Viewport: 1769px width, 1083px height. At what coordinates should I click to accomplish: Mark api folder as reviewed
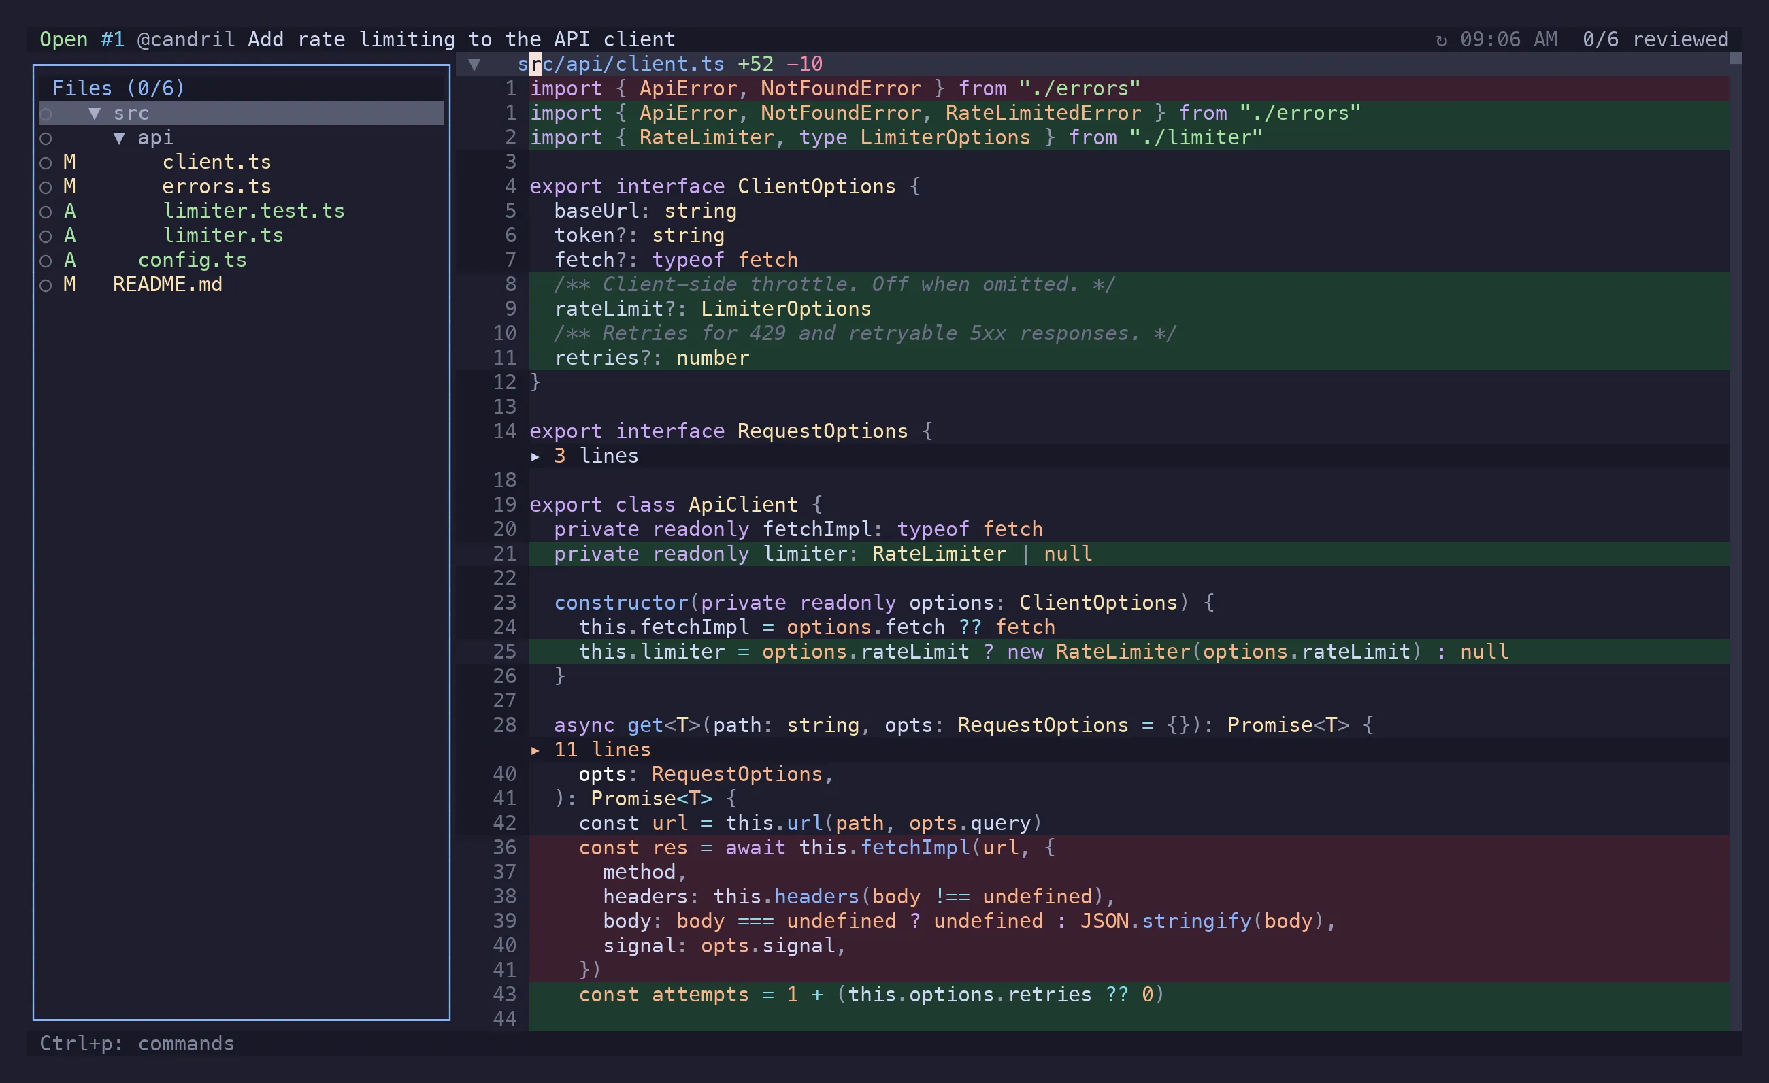click(46, 138)
